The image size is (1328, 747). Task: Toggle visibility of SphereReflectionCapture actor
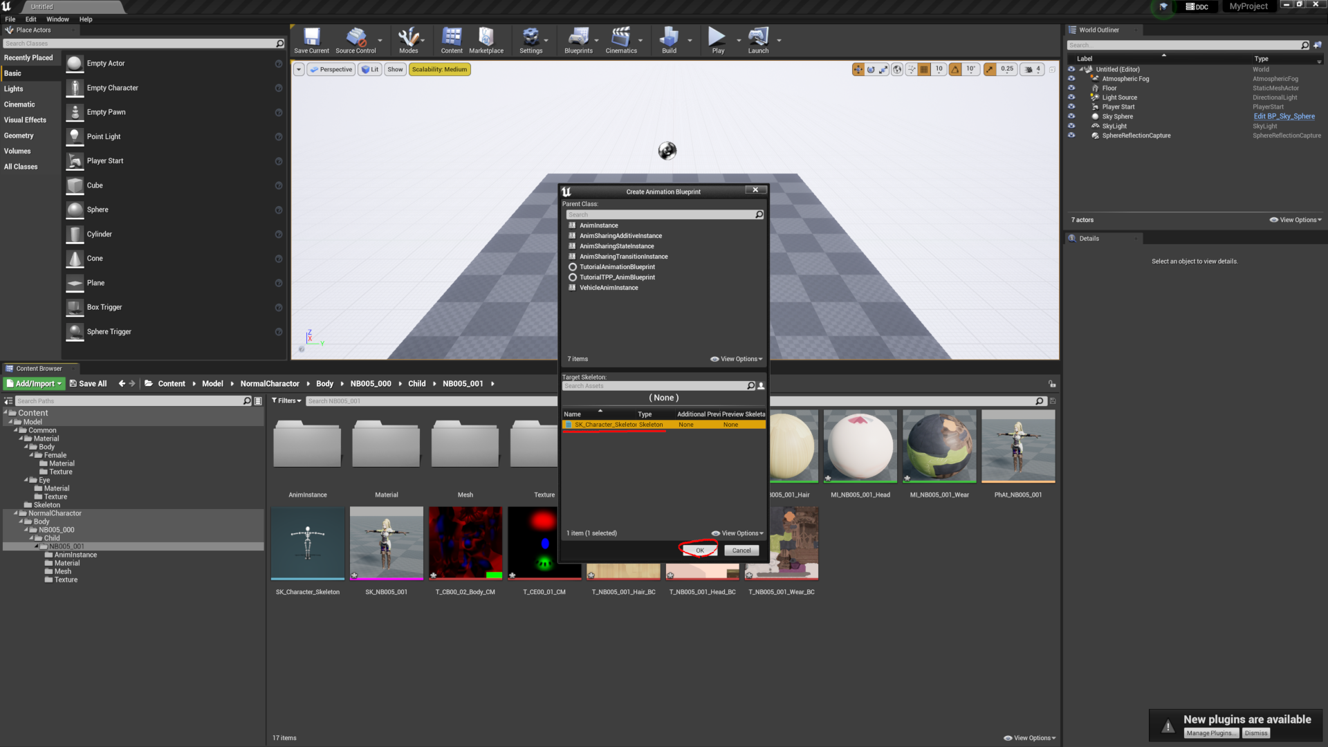tap(1071, 135)
